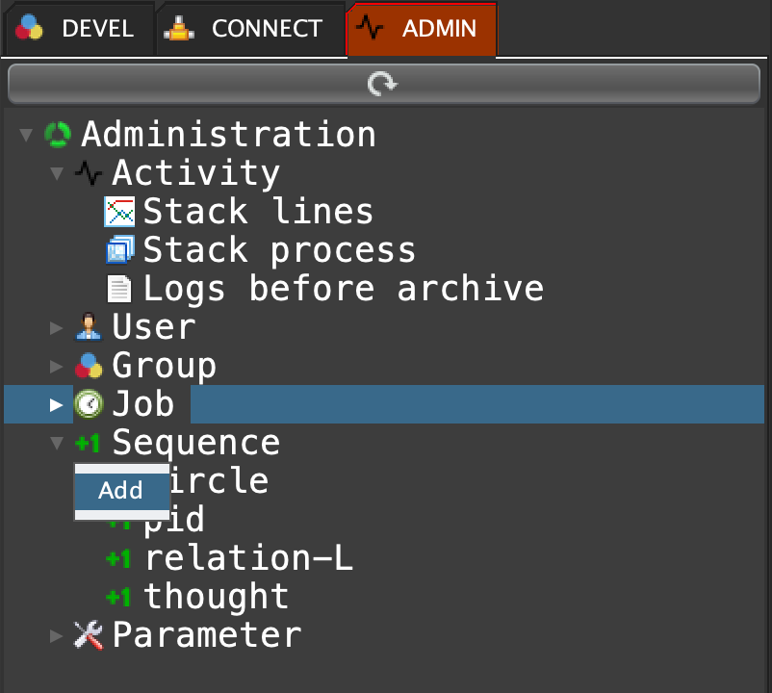This screenshot has height=693, width=772.
Task: Choose Add from the context menu
Action: (x=121, y=491)
